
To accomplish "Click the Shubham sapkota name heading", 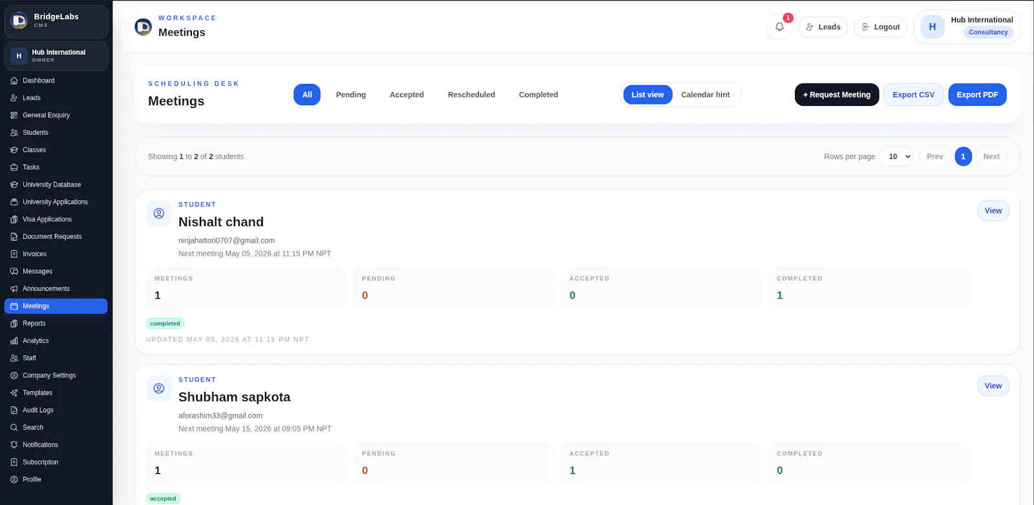I will point(235,397).
